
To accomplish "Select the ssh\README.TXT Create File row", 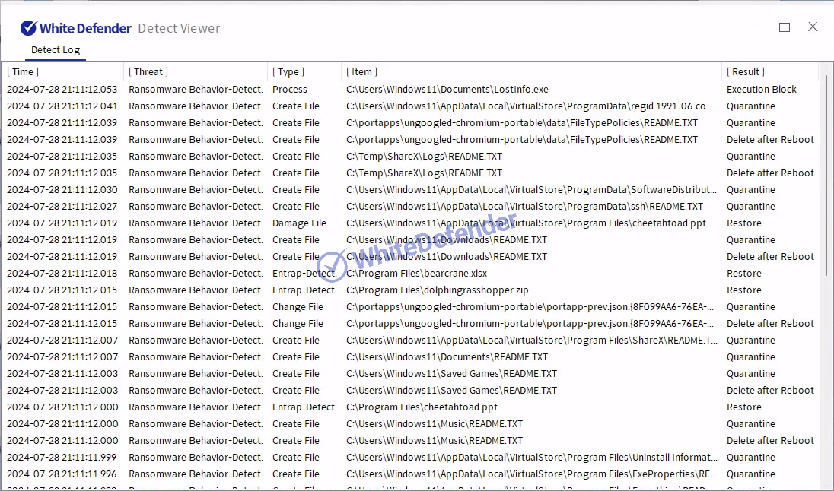I will [x=524, y=207].
